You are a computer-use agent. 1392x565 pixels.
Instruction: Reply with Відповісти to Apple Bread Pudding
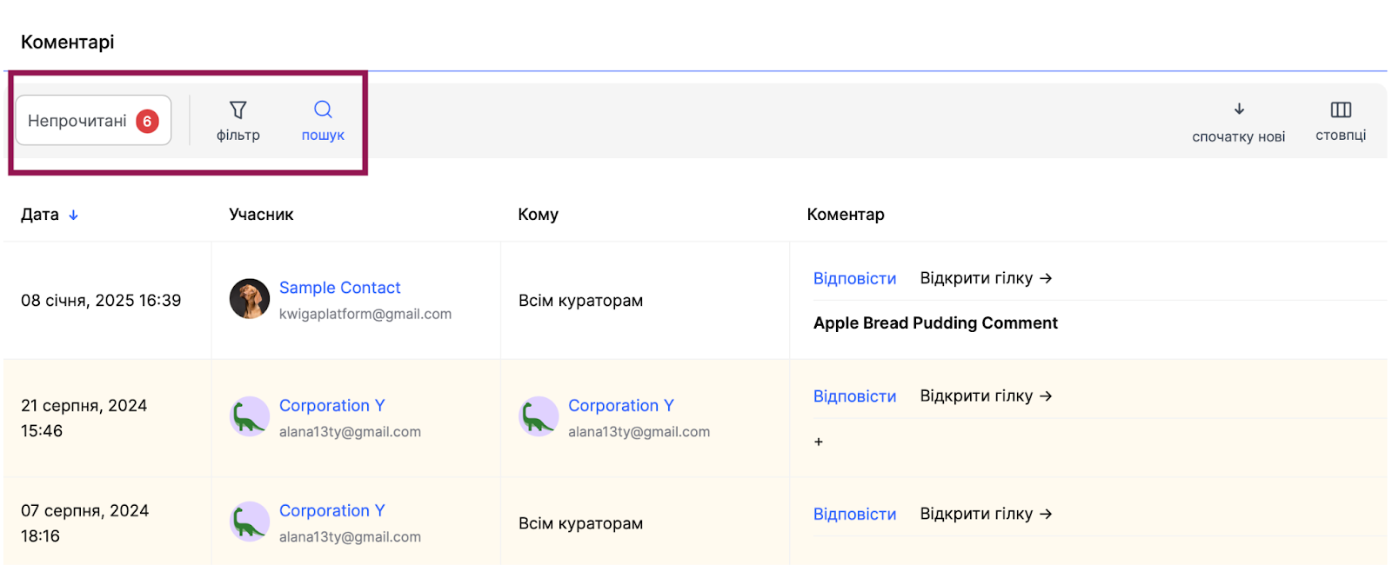pyautogui.click(x=854, y=278)
